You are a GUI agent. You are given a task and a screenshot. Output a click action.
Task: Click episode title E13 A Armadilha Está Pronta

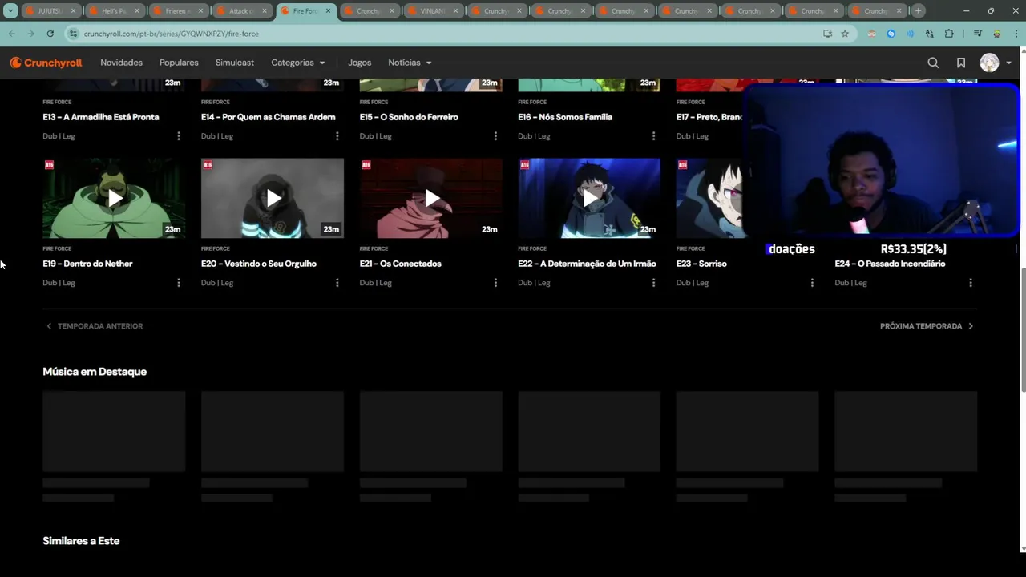[x=101, y=117]
